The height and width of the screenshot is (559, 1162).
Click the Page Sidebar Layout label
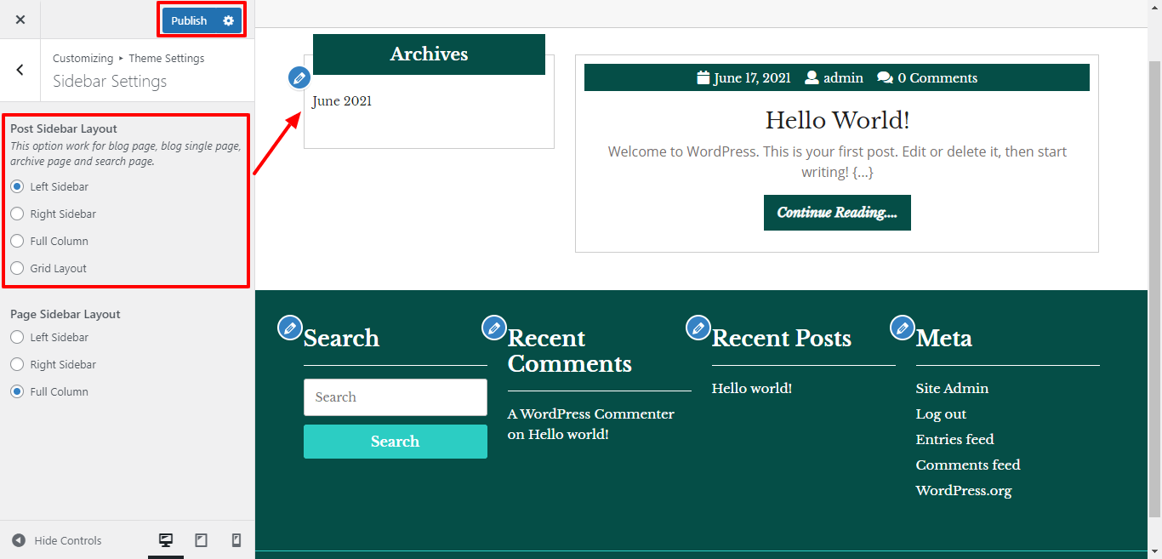point(66,314)
